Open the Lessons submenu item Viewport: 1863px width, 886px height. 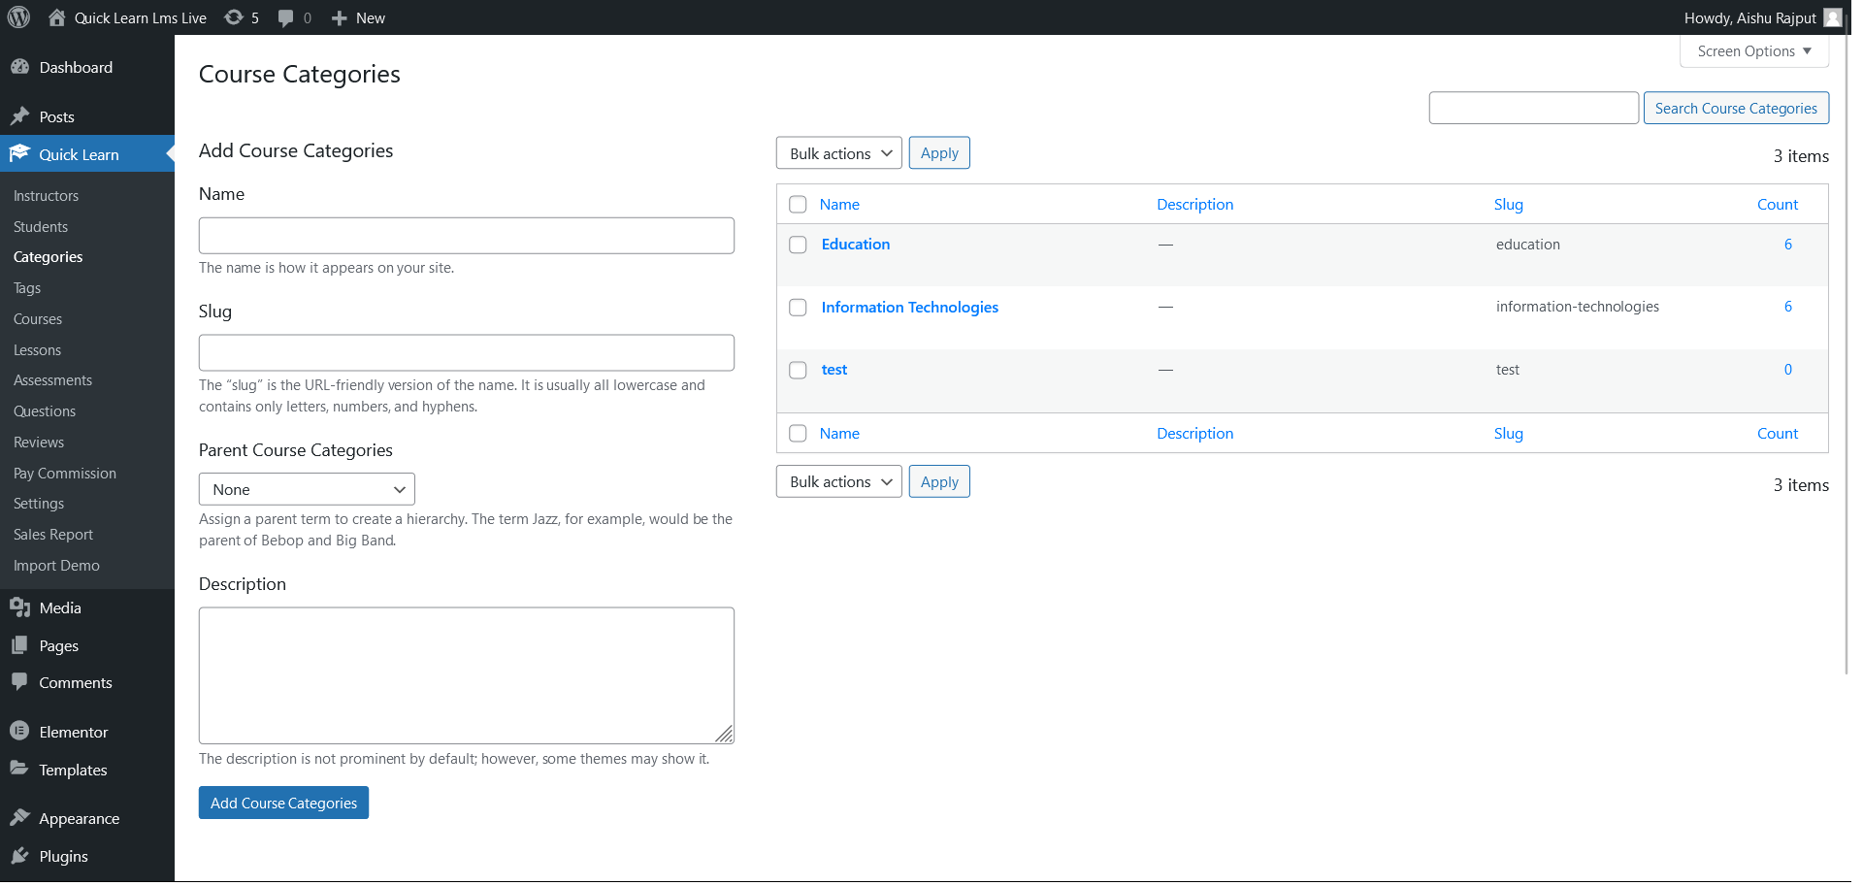37,350
